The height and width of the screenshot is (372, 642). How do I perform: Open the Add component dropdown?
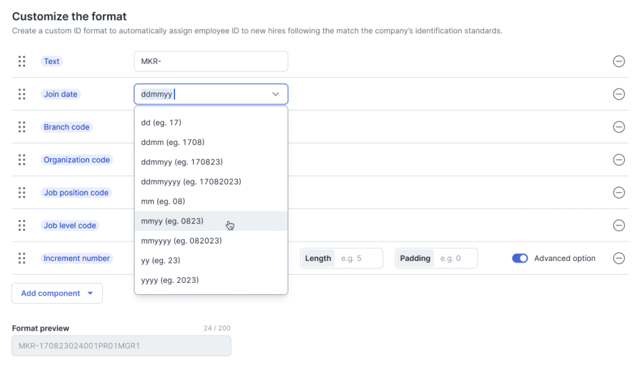pyautogui.click(x=57, y=293)
